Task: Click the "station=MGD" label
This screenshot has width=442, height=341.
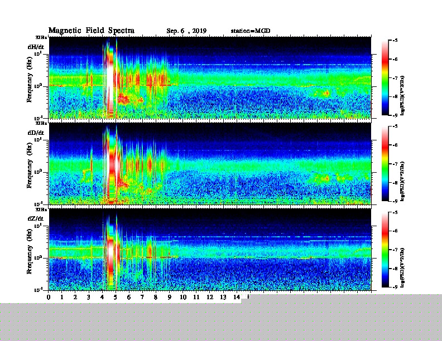Action: (x=251, y=31)
